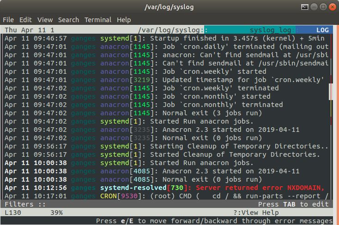Screen dimensions: 339x225
Task: Click 'Press TAB to edit' hint
Action: pos(293,204)
